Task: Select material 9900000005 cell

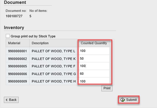Action: [17, 66]
